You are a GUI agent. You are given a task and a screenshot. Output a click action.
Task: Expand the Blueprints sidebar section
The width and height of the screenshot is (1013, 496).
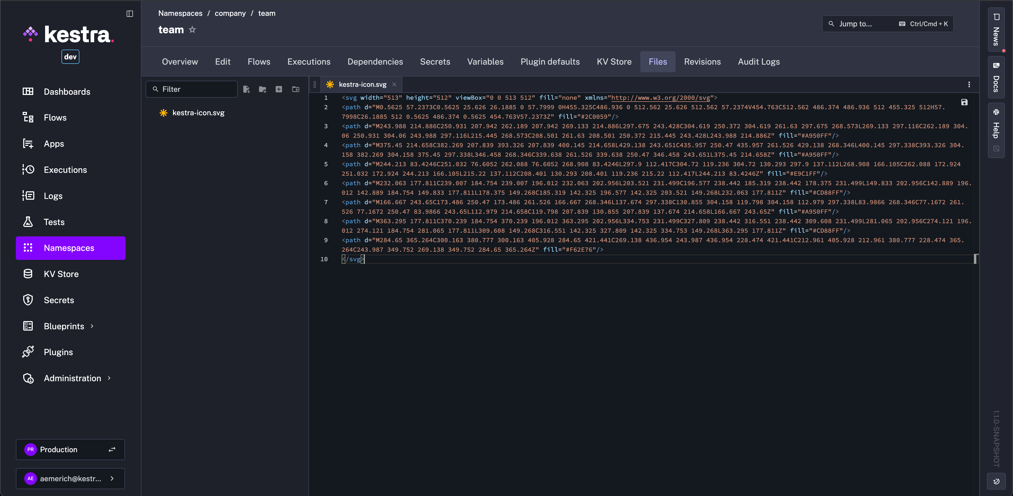[x=92, y=326]
